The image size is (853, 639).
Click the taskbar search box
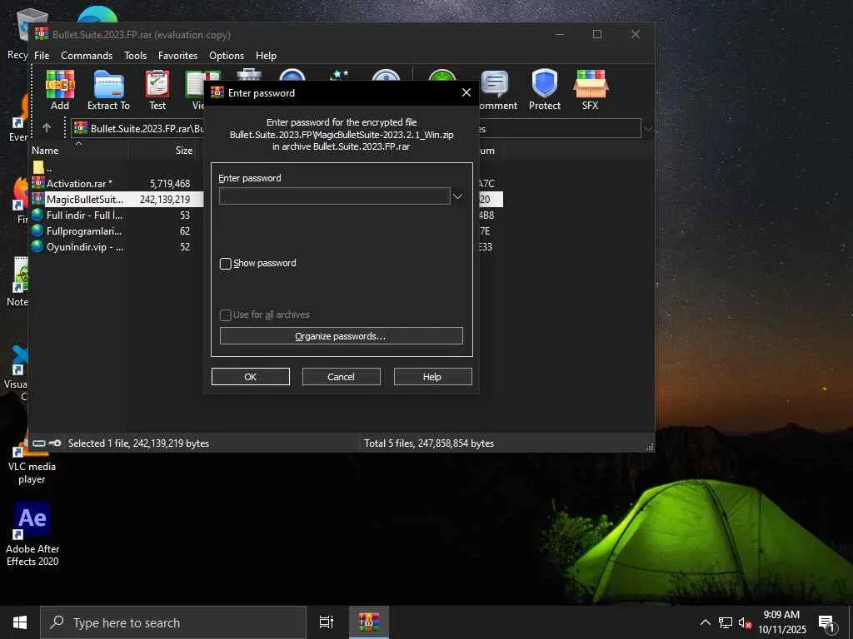[x=173, y=622]
